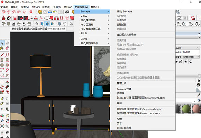Pick the Paint Bucket tool
201x138 pixels.
click(x=2, y=48)
